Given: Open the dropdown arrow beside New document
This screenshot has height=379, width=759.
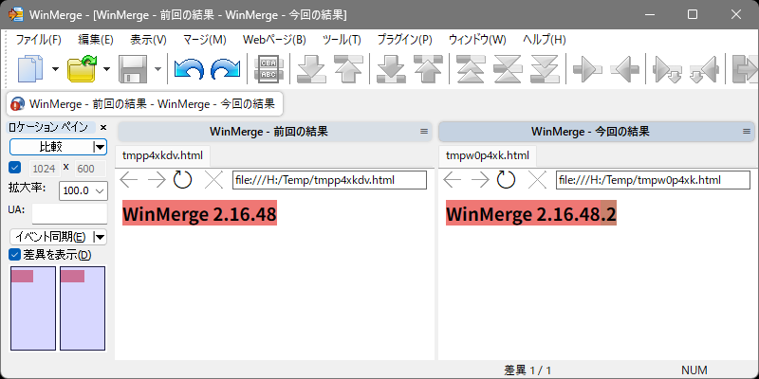Looking at the screenshot, I should coord(55,69).
